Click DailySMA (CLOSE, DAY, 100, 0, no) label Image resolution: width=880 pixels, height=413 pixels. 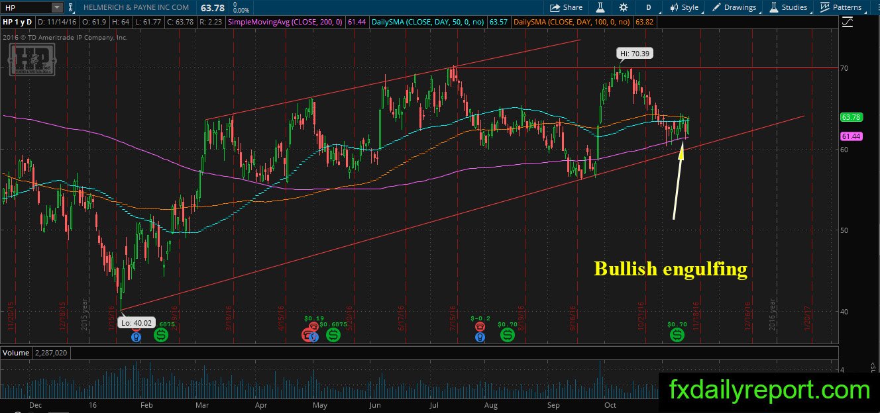(573, 23)
